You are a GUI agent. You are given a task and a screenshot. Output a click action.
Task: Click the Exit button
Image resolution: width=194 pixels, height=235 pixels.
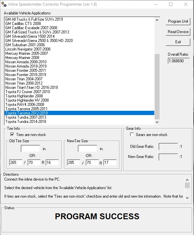178,42
